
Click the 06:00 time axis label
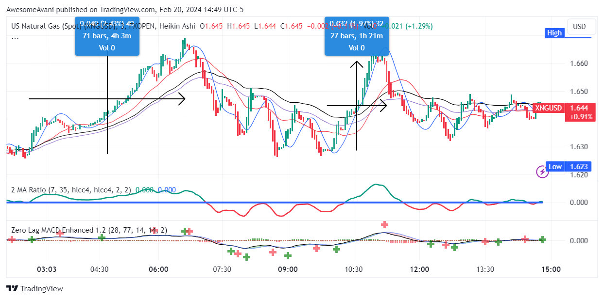point(158,269)
